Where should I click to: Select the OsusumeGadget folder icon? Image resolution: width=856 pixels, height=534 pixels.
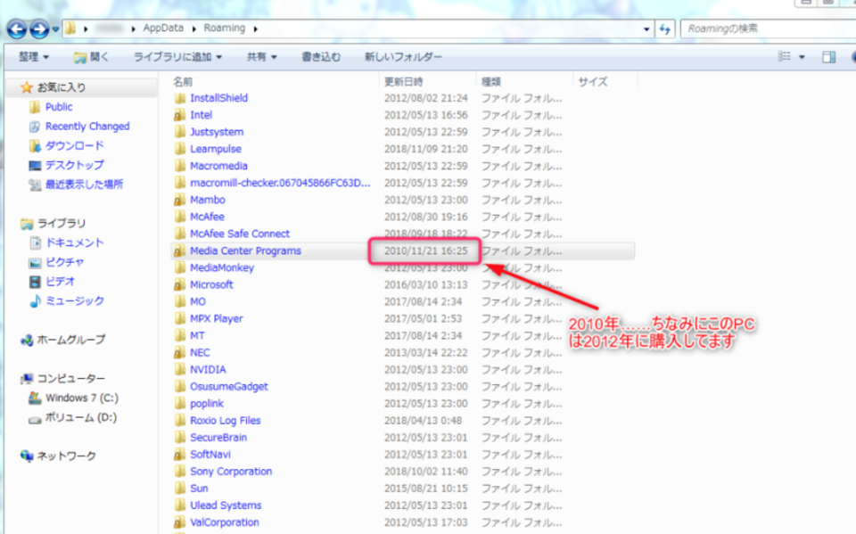click(x=179, y=387)
